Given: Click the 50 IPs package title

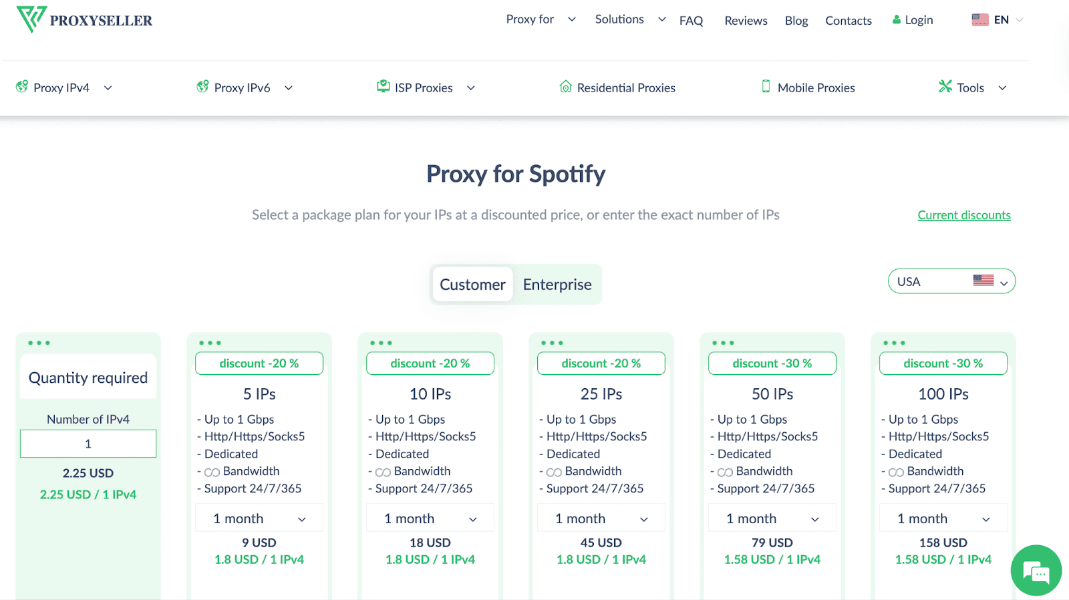Looking at the screenshot, I should coord(772,394).
